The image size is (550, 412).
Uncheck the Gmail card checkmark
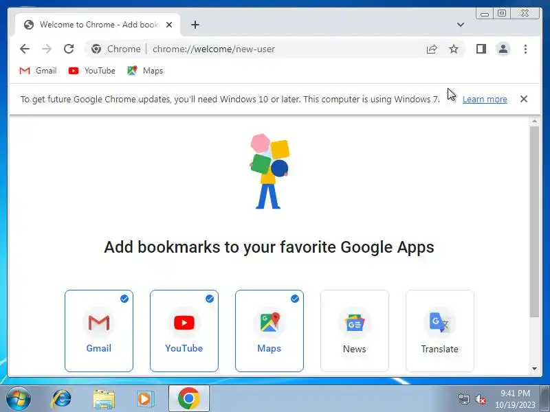click(124, 299)
